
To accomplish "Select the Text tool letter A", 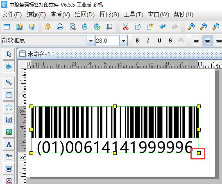I will tap(9, 144).
